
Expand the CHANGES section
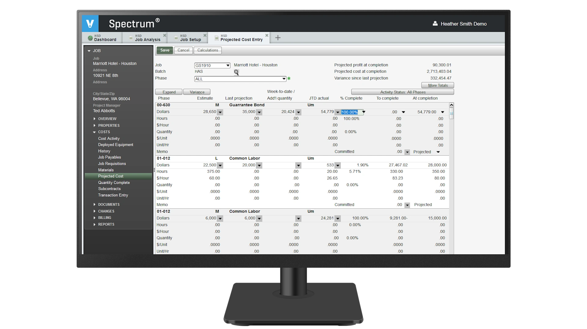click(94, 211)
